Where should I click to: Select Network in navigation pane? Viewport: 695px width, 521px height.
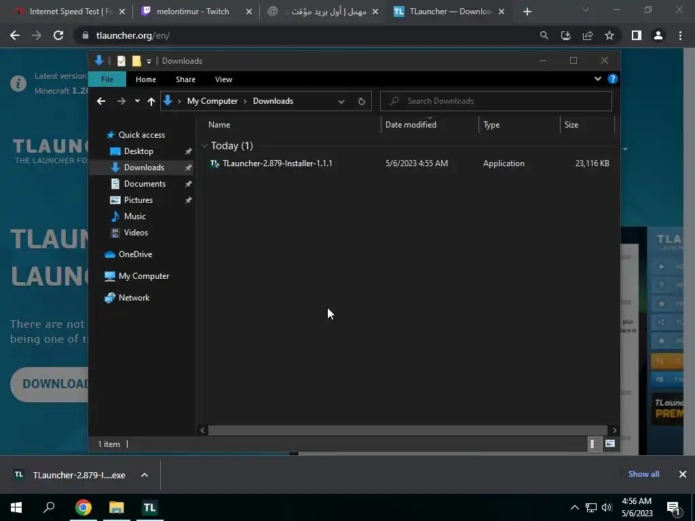tap(134, 298)
